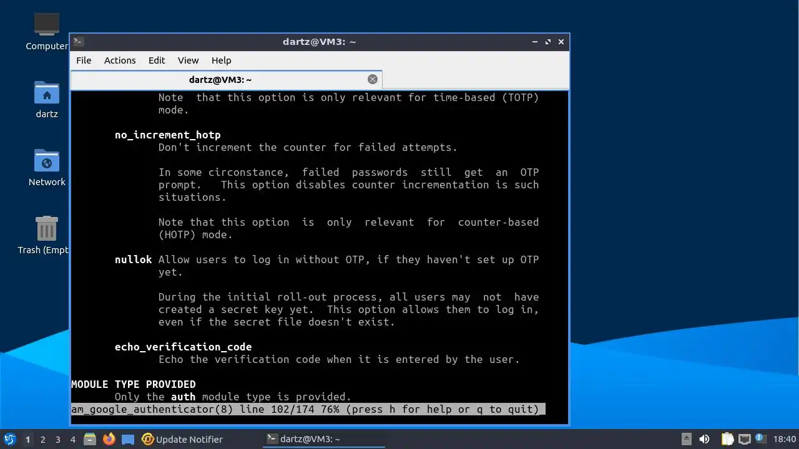Click "Don't increment the counter" line
Viewport: 799px width, 449px height.
(x=308, y=147)
